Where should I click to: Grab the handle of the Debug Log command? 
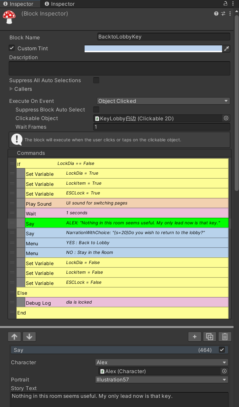[12, 302]
